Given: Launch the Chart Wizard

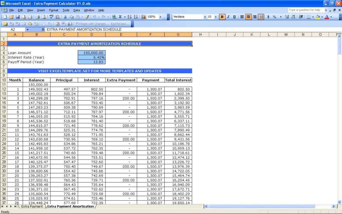Looking at the screenshot, I should coord(143,16).
